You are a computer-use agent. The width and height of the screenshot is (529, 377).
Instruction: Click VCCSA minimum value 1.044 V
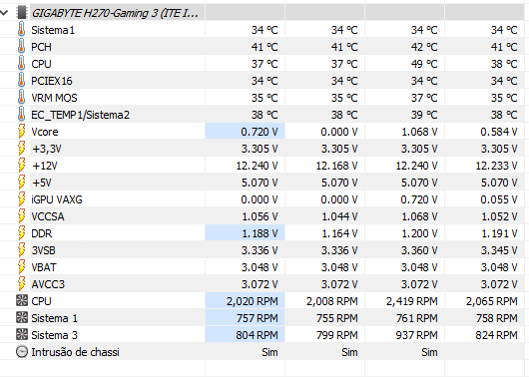[x=339, y=216]
